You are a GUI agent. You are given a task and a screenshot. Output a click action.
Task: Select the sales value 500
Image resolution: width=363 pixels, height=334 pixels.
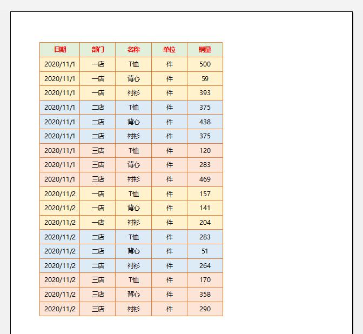tap(205, 64)
